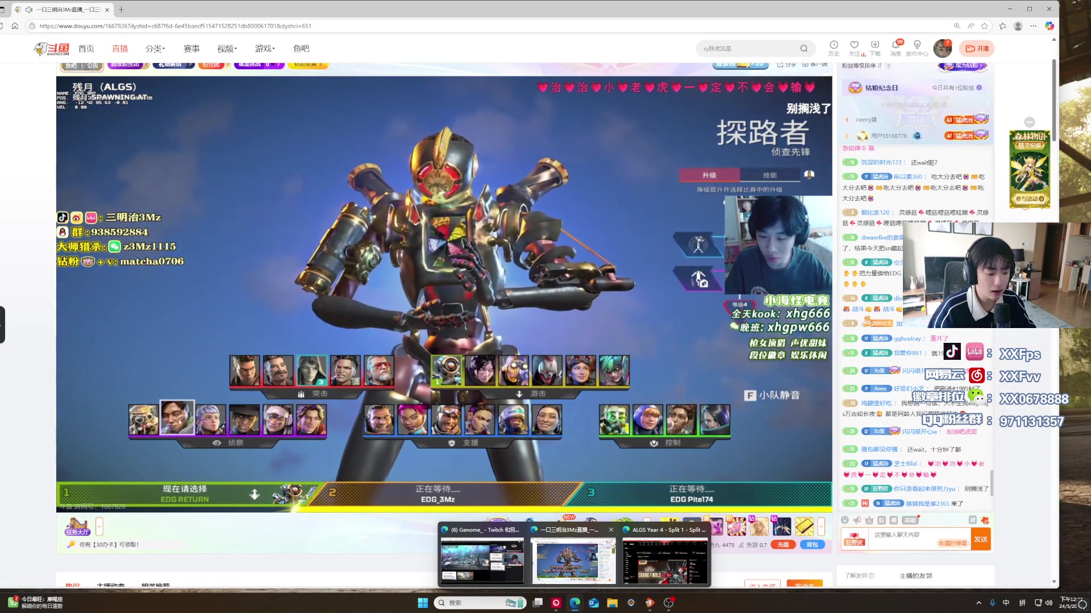This screenshot has width=1091, height=613.
Task: Show hidden system tray icons chevron
Action: point(978,603)
